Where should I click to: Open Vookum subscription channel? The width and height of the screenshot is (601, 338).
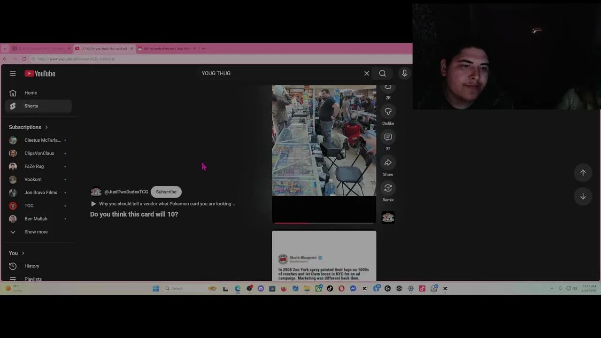(x=39, y=180)
